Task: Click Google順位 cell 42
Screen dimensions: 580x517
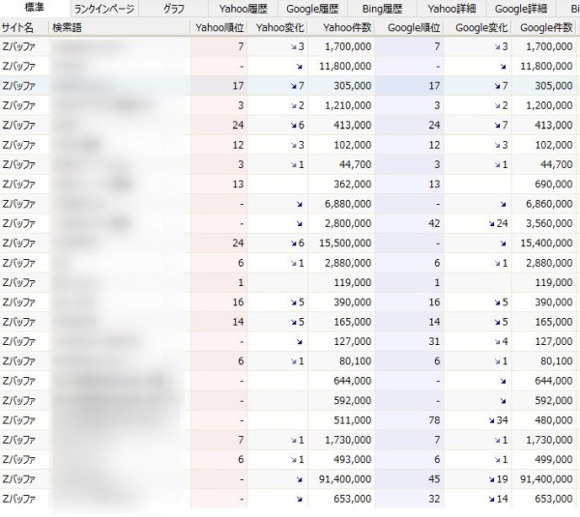Action: [x=410, y=223]
